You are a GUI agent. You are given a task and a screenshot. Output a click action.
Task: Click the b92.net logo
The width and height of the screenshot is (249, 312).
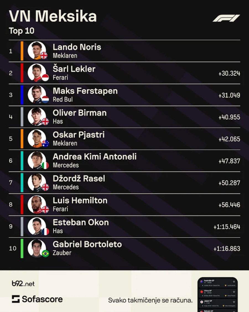tap(23, 283)
